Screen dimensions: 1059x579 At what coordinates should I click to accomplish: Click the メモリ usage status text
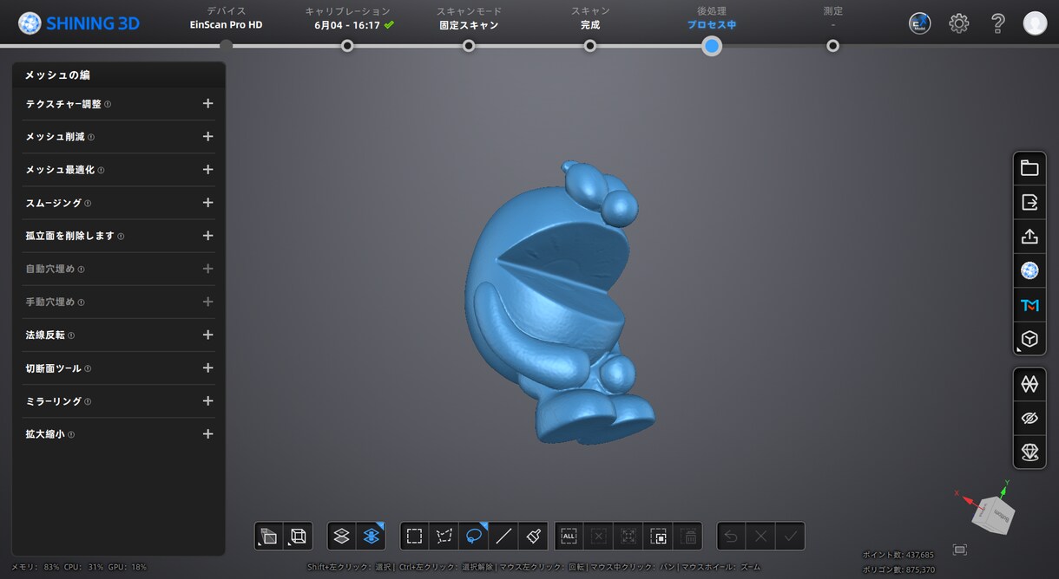[x=36, y=567]
